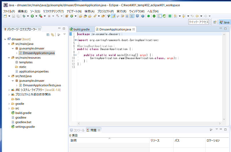Create a new Java package via toolbar icon
The width and height of the screenshot is (231, 152).
point(67,16)
